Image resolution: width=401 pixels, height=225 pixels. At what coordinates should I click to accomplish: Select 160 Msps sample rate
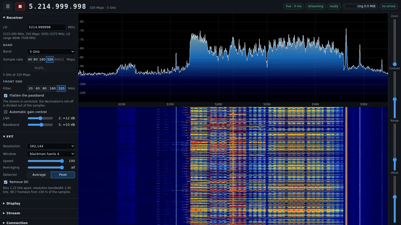click(42, 60)
